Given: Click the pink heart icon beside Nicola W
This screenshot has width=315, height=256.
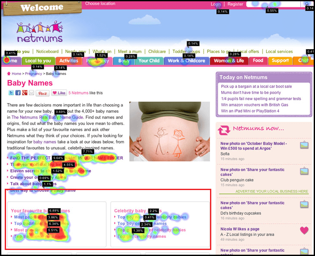Looking at the screenshot, I should coord(304,230).
